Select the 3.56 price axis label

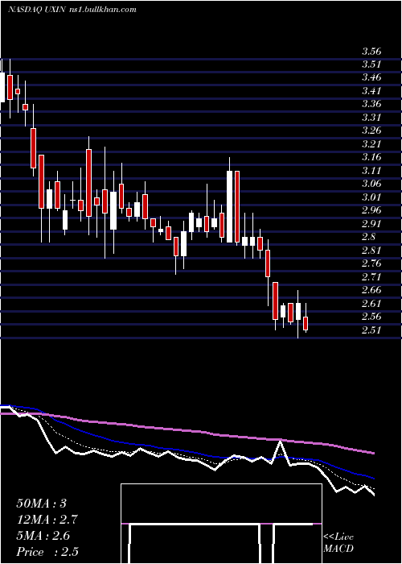pyautogui.click(x=371, y=52)
